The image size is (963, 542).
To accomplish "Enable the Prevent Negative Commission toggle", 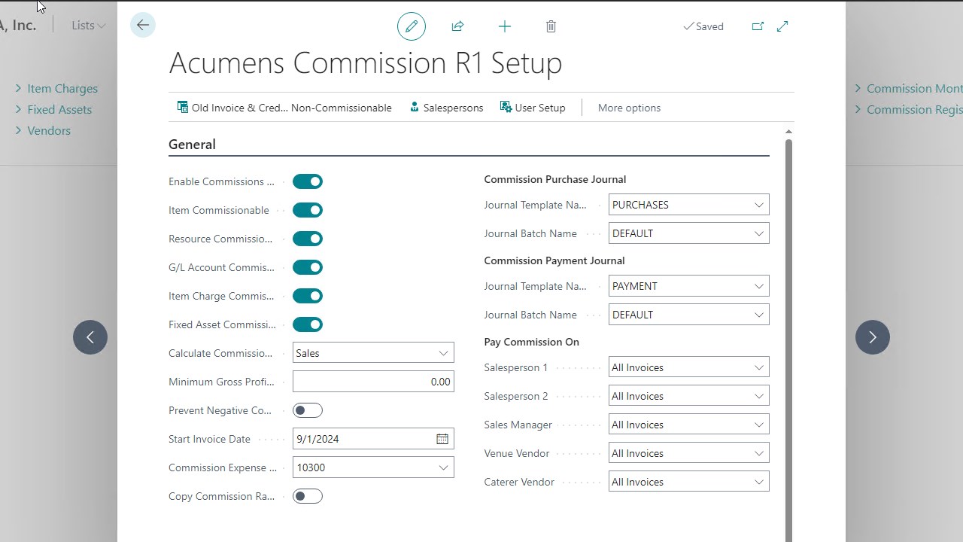I will [x=307, y=410].
